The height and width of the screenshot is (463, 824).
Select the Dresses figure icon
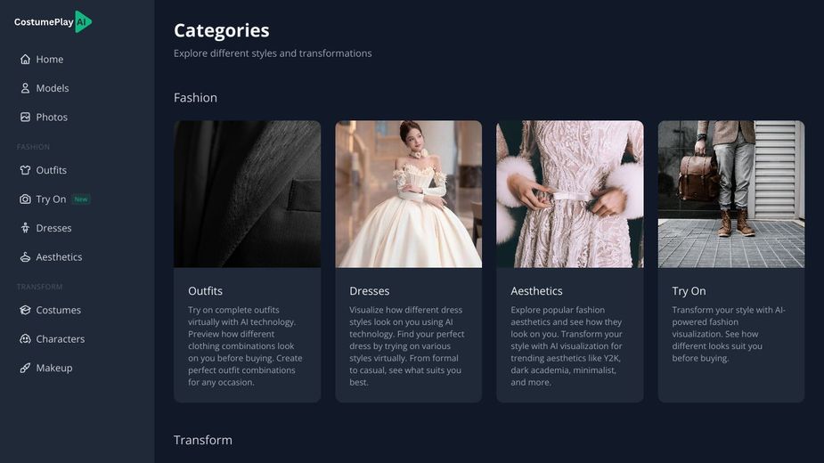[x=25, y=228]
